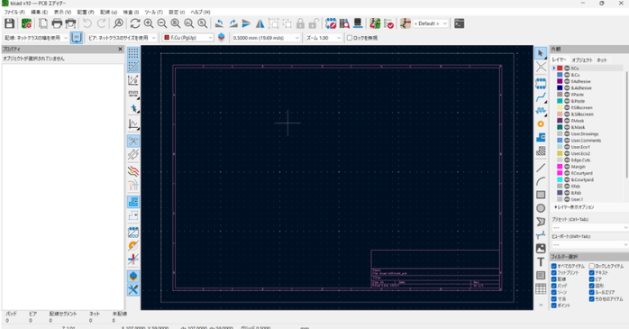Hide the B.Cu layer with eye icon

coord(567,75)
